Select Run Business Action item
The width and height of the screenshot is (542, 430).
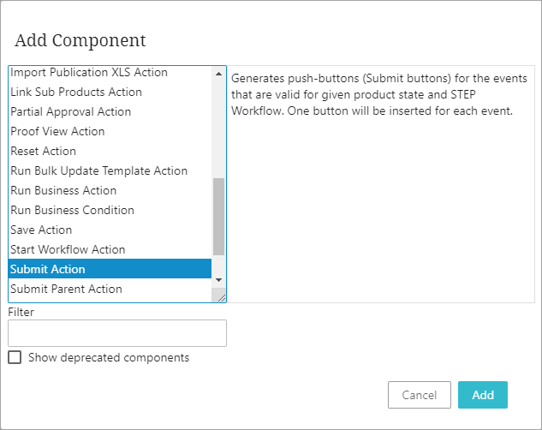(63, 190)
